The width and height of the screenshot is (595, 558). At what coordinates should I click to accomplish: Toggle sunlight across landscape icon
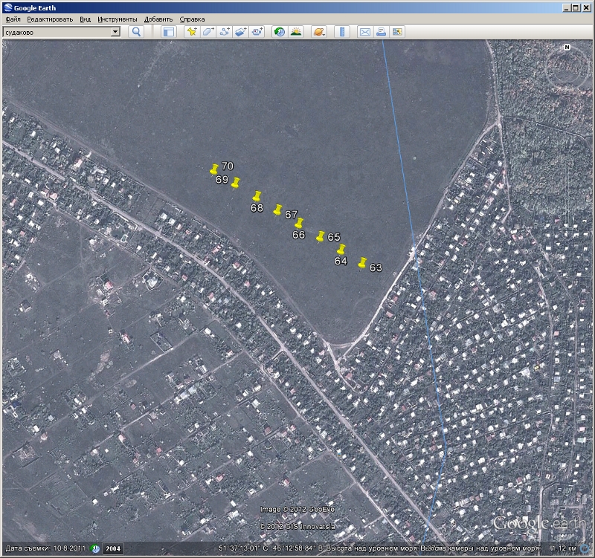pyautogui.click(x=296, y=32)
